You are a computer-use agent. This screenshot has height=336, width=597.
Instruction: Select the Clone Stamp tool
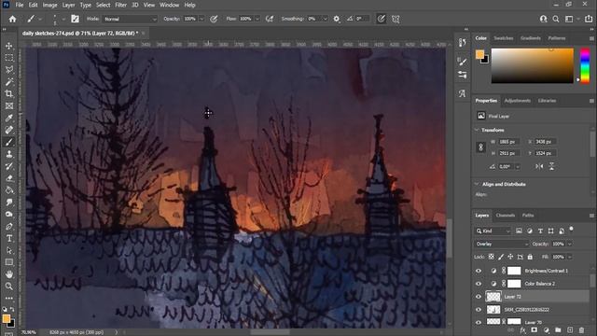pyautogui.click(x=9, y=154)
